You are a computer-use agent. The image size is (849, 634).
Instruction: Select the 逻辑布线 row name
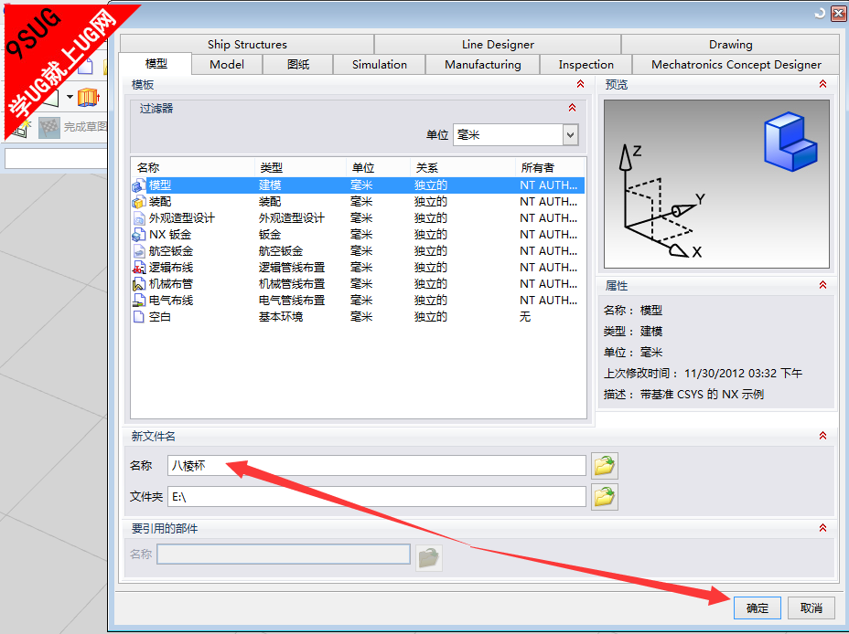[171, 268]
